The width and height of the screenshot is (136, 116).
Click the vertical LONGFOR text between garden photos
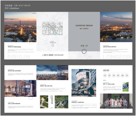[52, 100]
